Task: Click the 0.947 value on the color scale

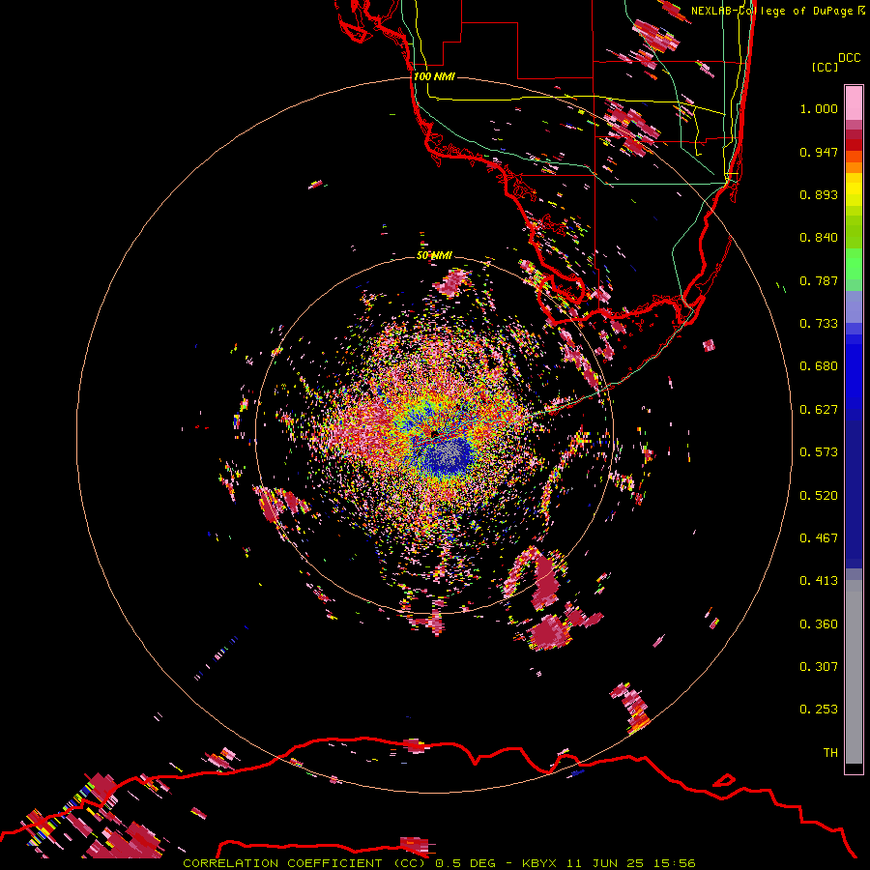Action: pos(819,152)
